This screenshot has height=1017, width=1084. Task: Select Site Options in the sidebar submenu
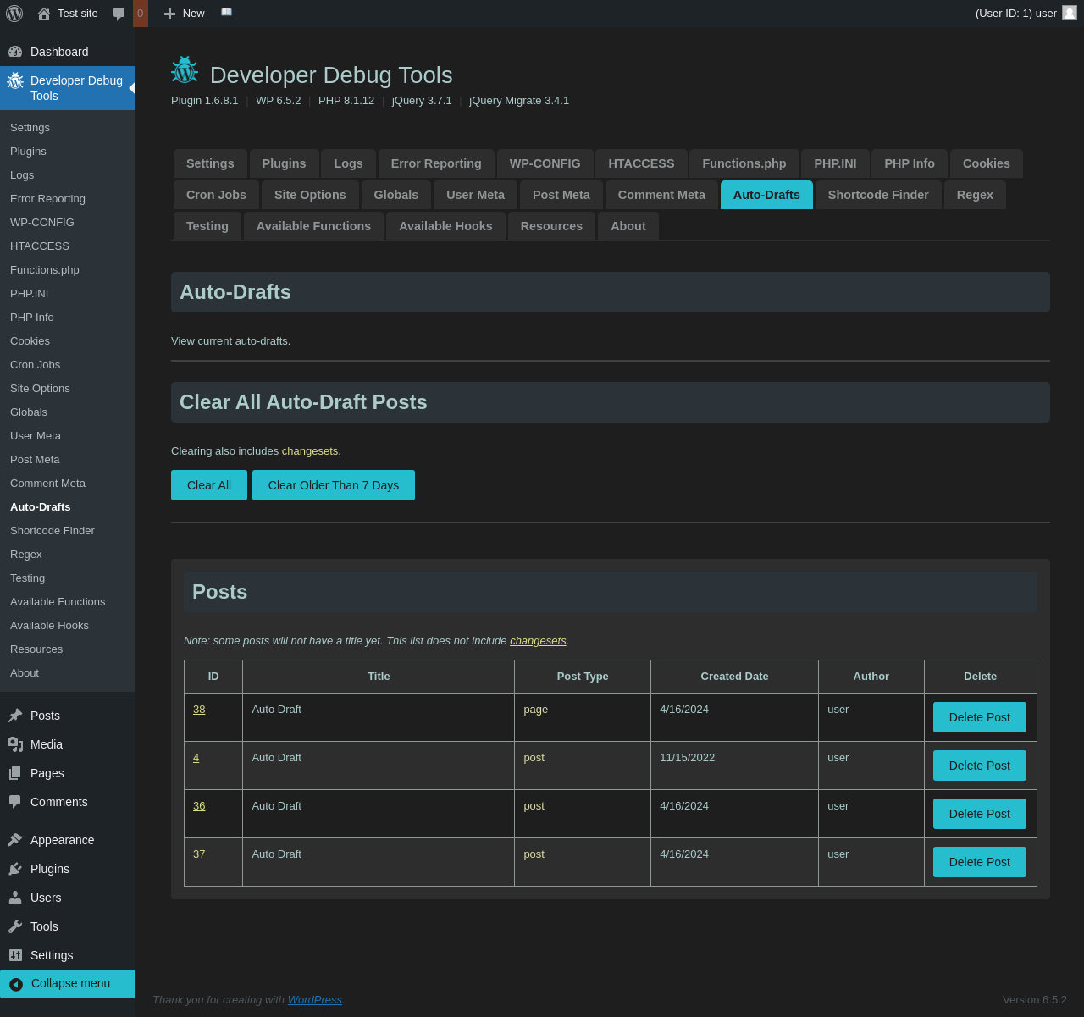(40, 388)
